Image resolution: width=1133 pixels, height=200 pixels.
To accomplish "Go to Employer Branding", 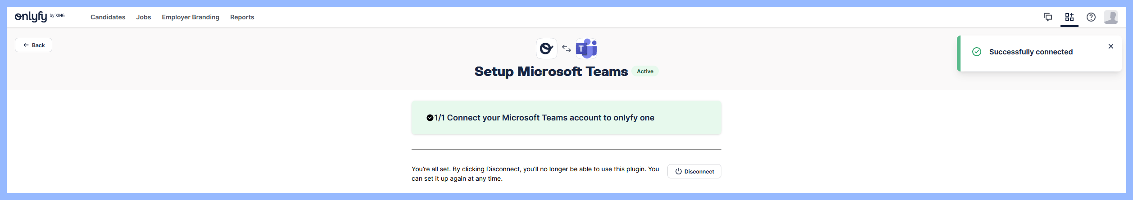I will coord(190,17).
